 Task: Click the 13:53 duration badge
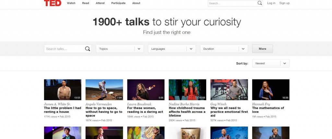(77, 98)
